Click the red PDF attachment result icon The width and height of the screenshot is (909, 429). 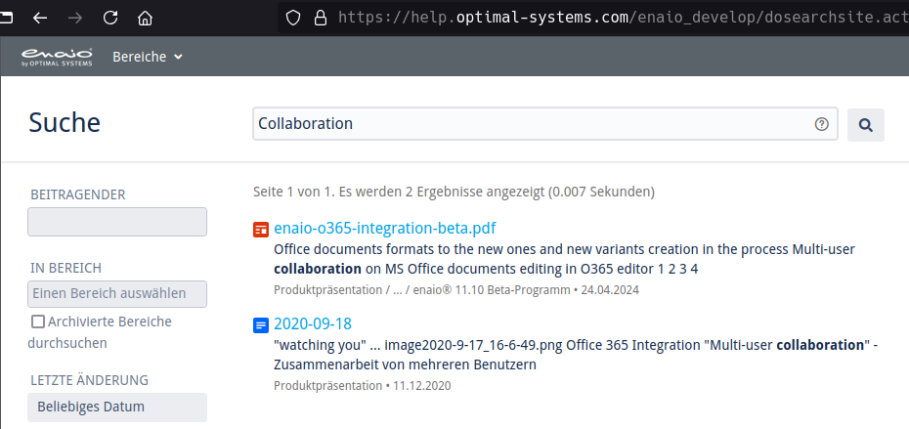261,230
